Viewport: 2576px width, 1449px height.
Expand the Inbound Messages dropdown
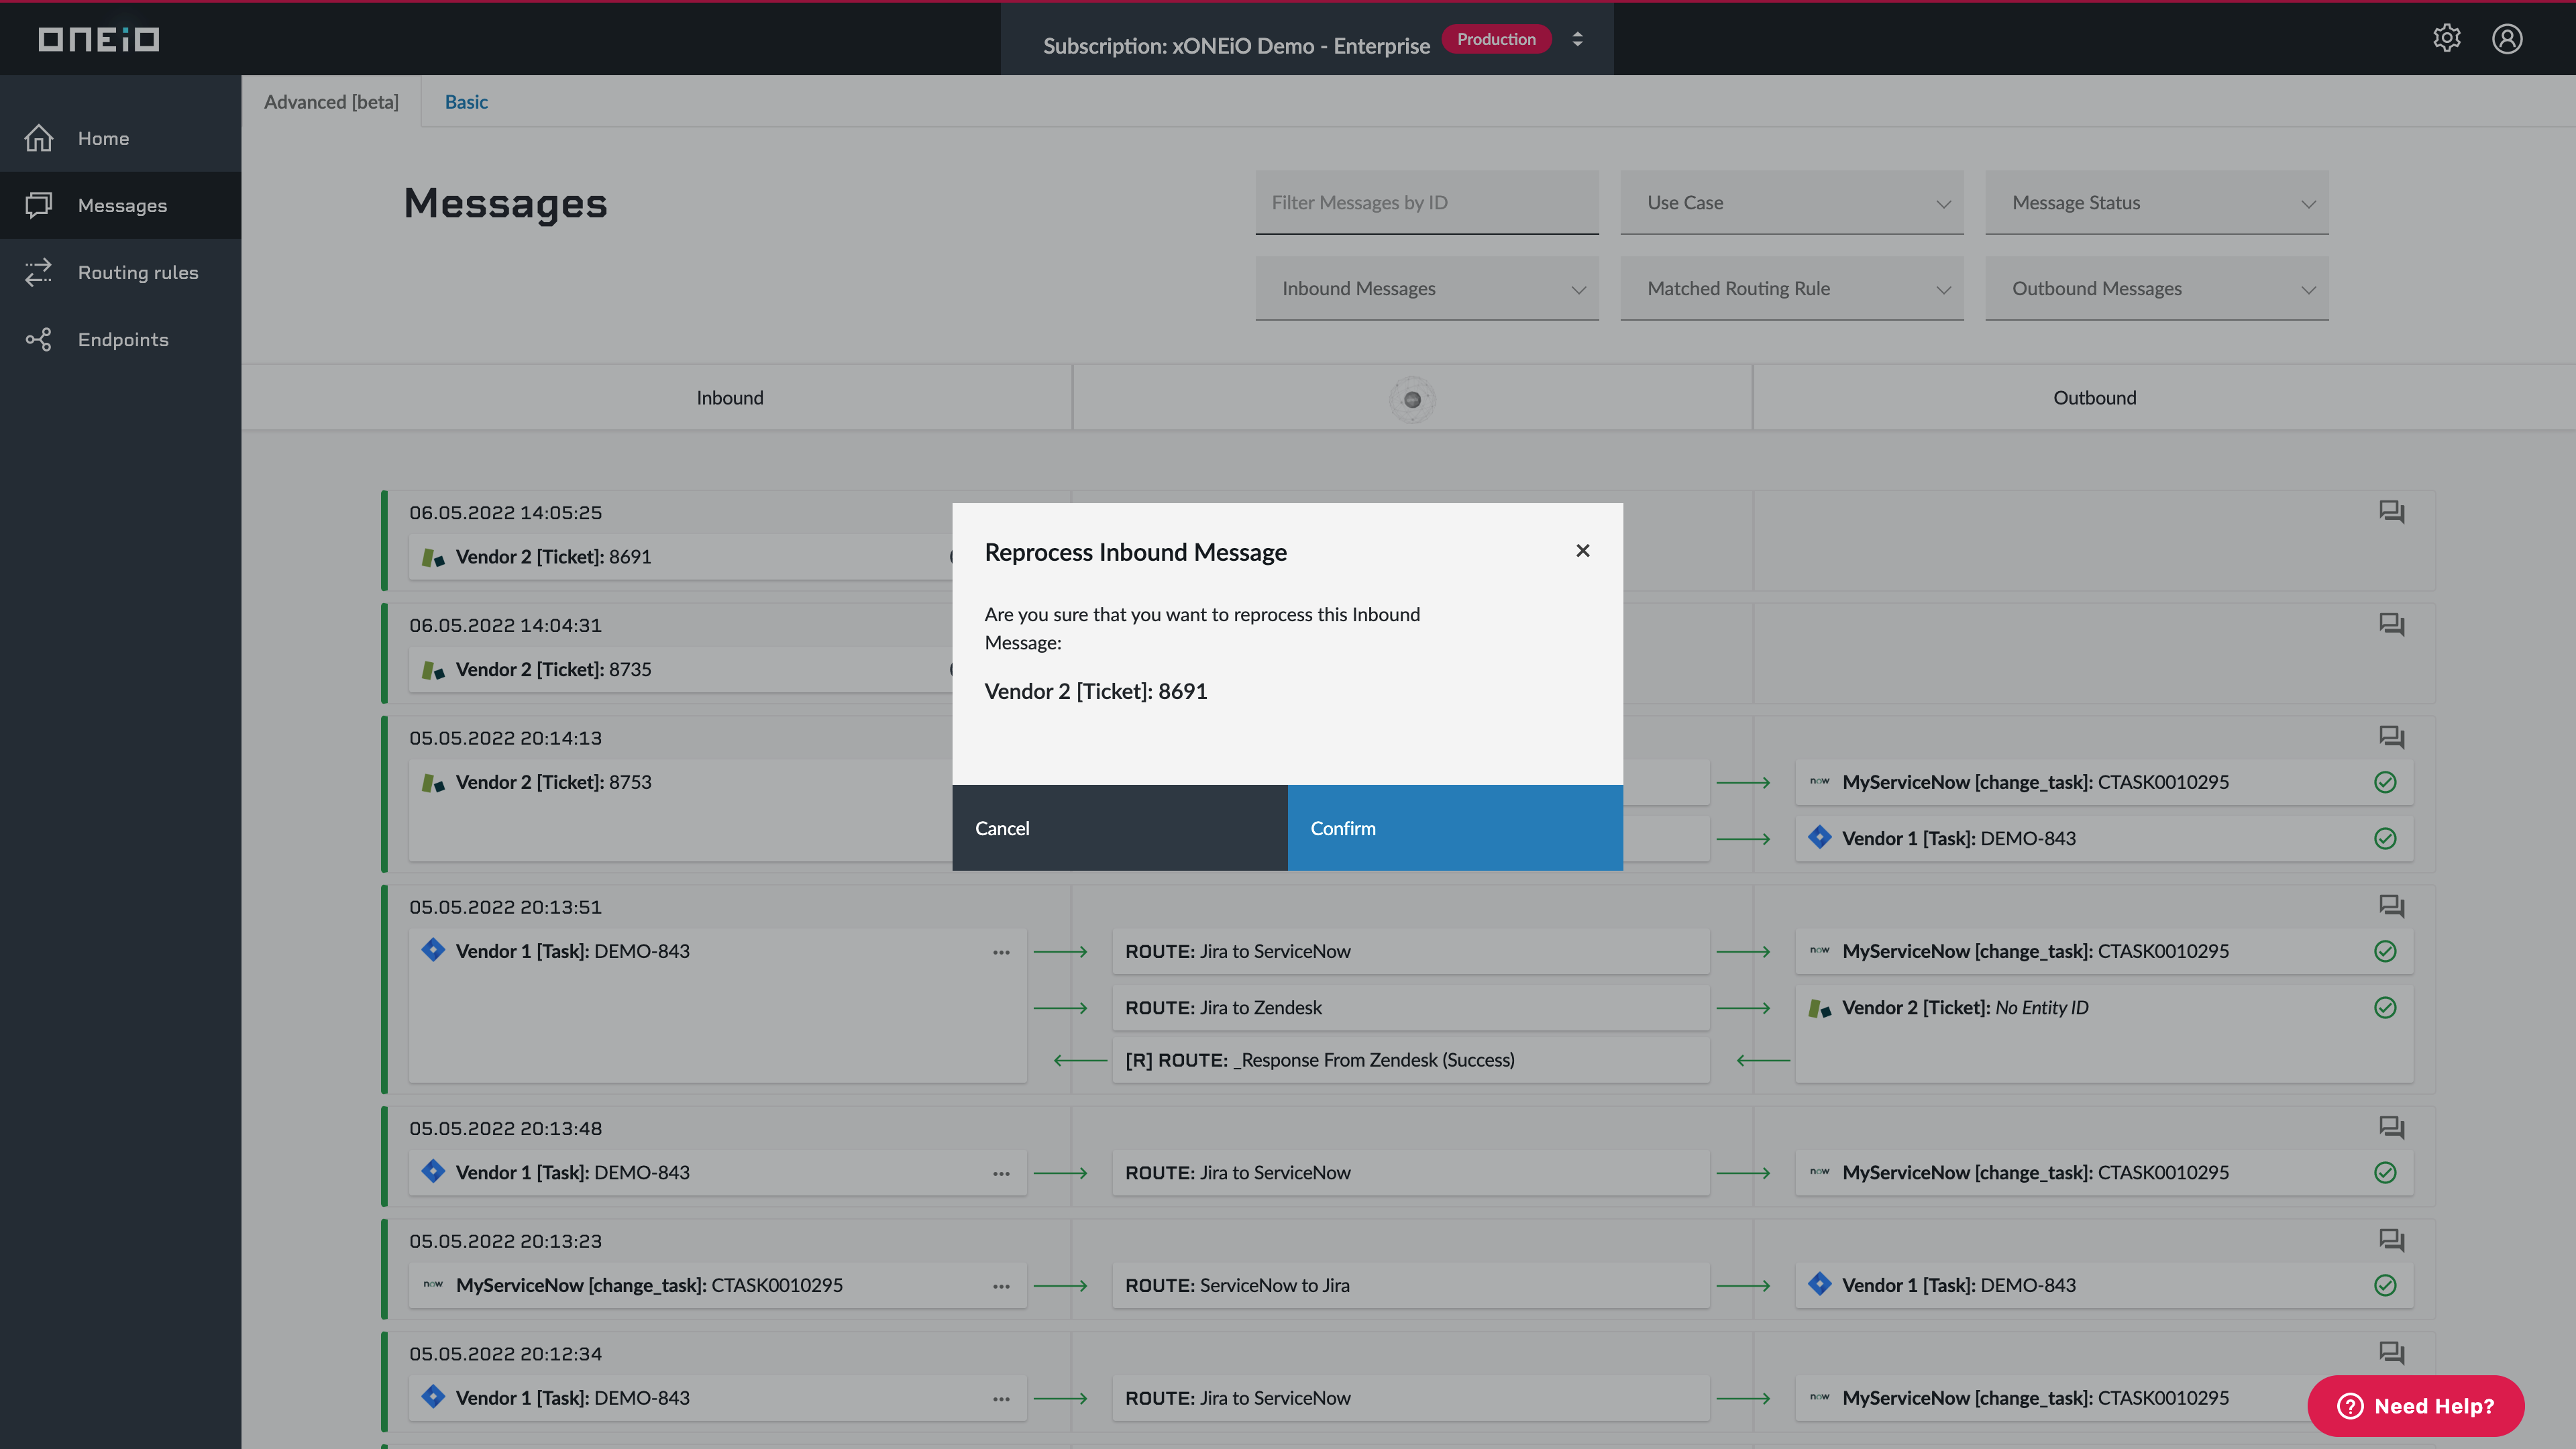tap(1427, 289)
